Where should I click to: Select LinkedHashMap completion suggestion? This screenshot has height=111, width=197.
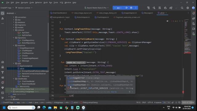click(101, 81)
